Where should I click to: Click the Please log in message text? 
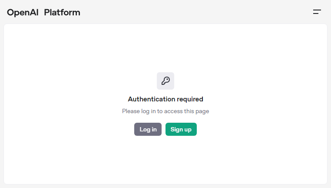tap(165, 111)
